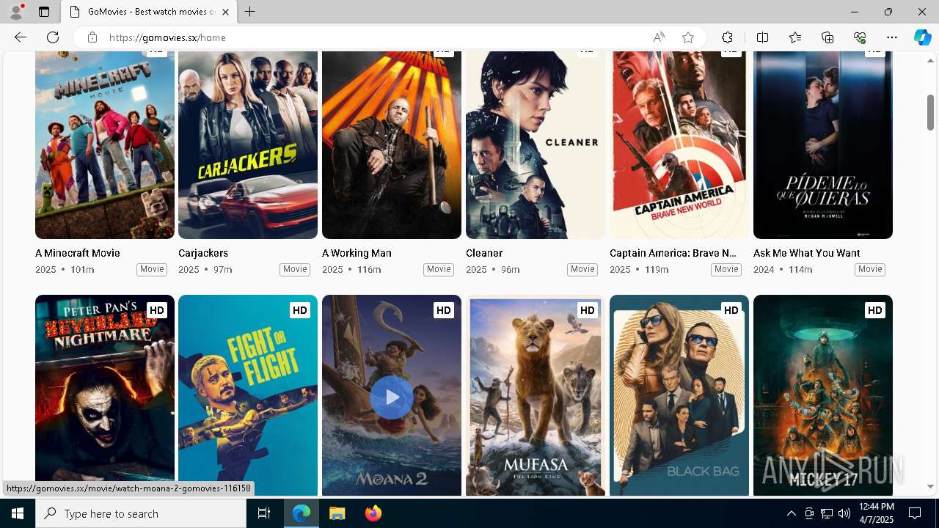
Task: Click Movie tag under Carjackers
Action: [295, 269]
